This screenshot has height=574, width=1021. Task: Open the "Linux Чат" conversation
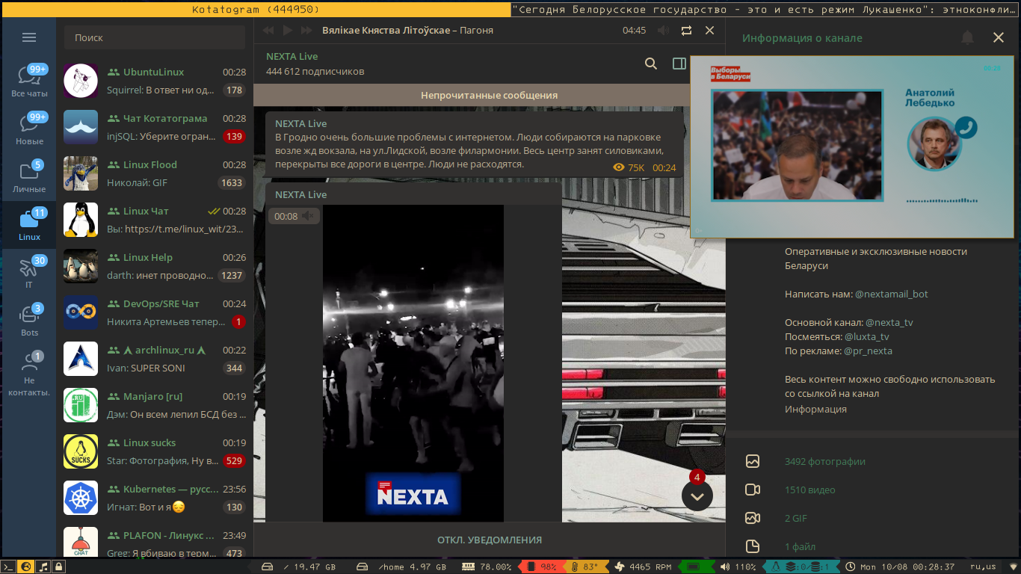(x=155, y=220)
